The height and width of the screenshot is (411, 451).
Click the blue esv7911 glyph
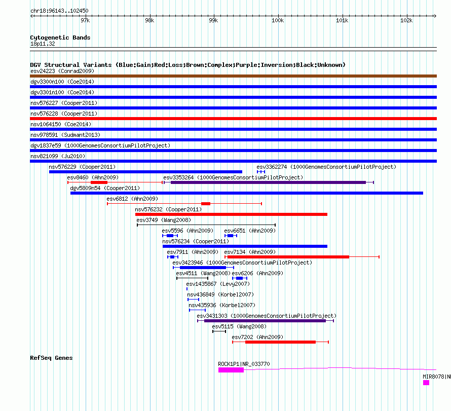(173, 257)
